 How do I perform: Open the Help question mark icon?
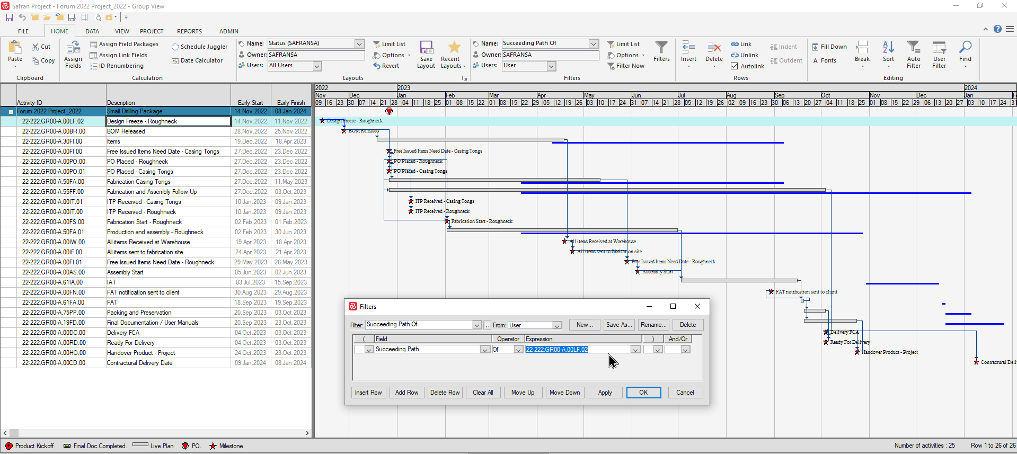tap(997, 29)
